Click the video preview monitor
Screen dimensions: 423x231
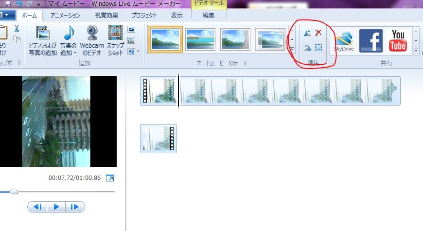tap(58, 121)
